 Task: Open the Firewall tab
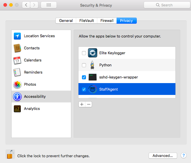[107, 20]
